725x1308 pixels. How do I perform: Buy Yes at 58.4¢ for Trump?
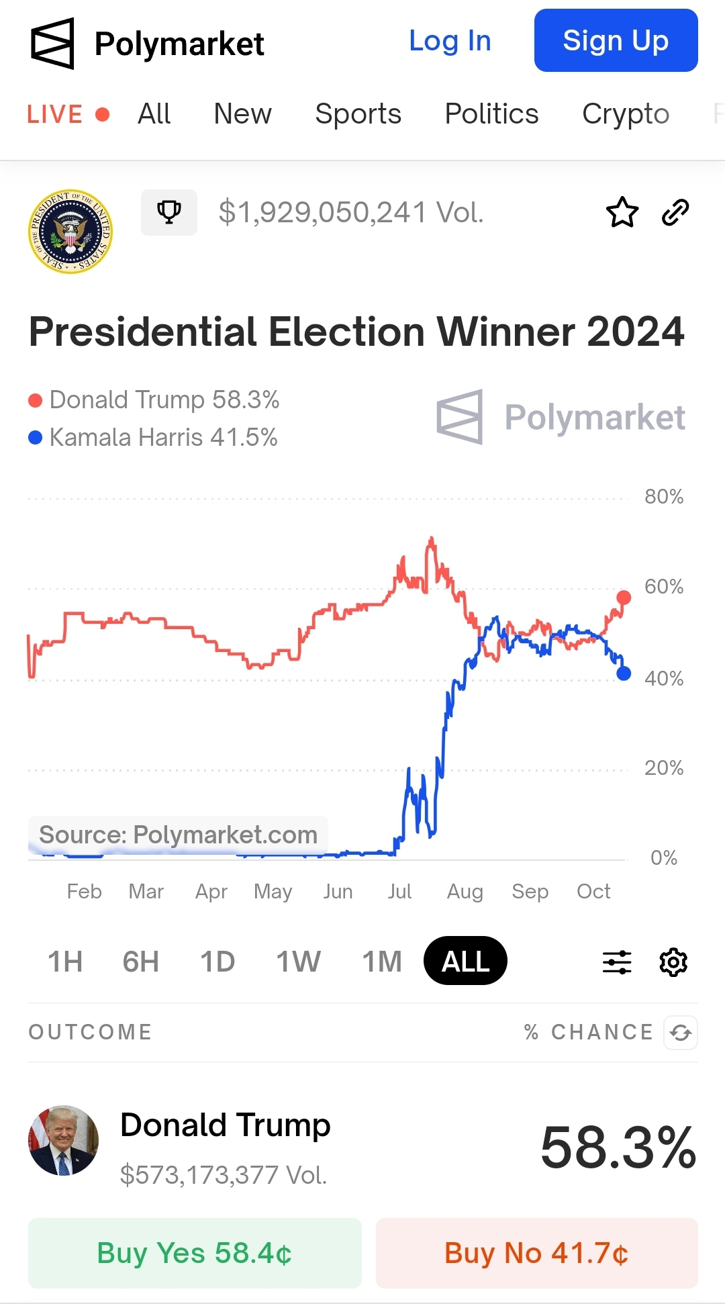tap(195, 1253)
